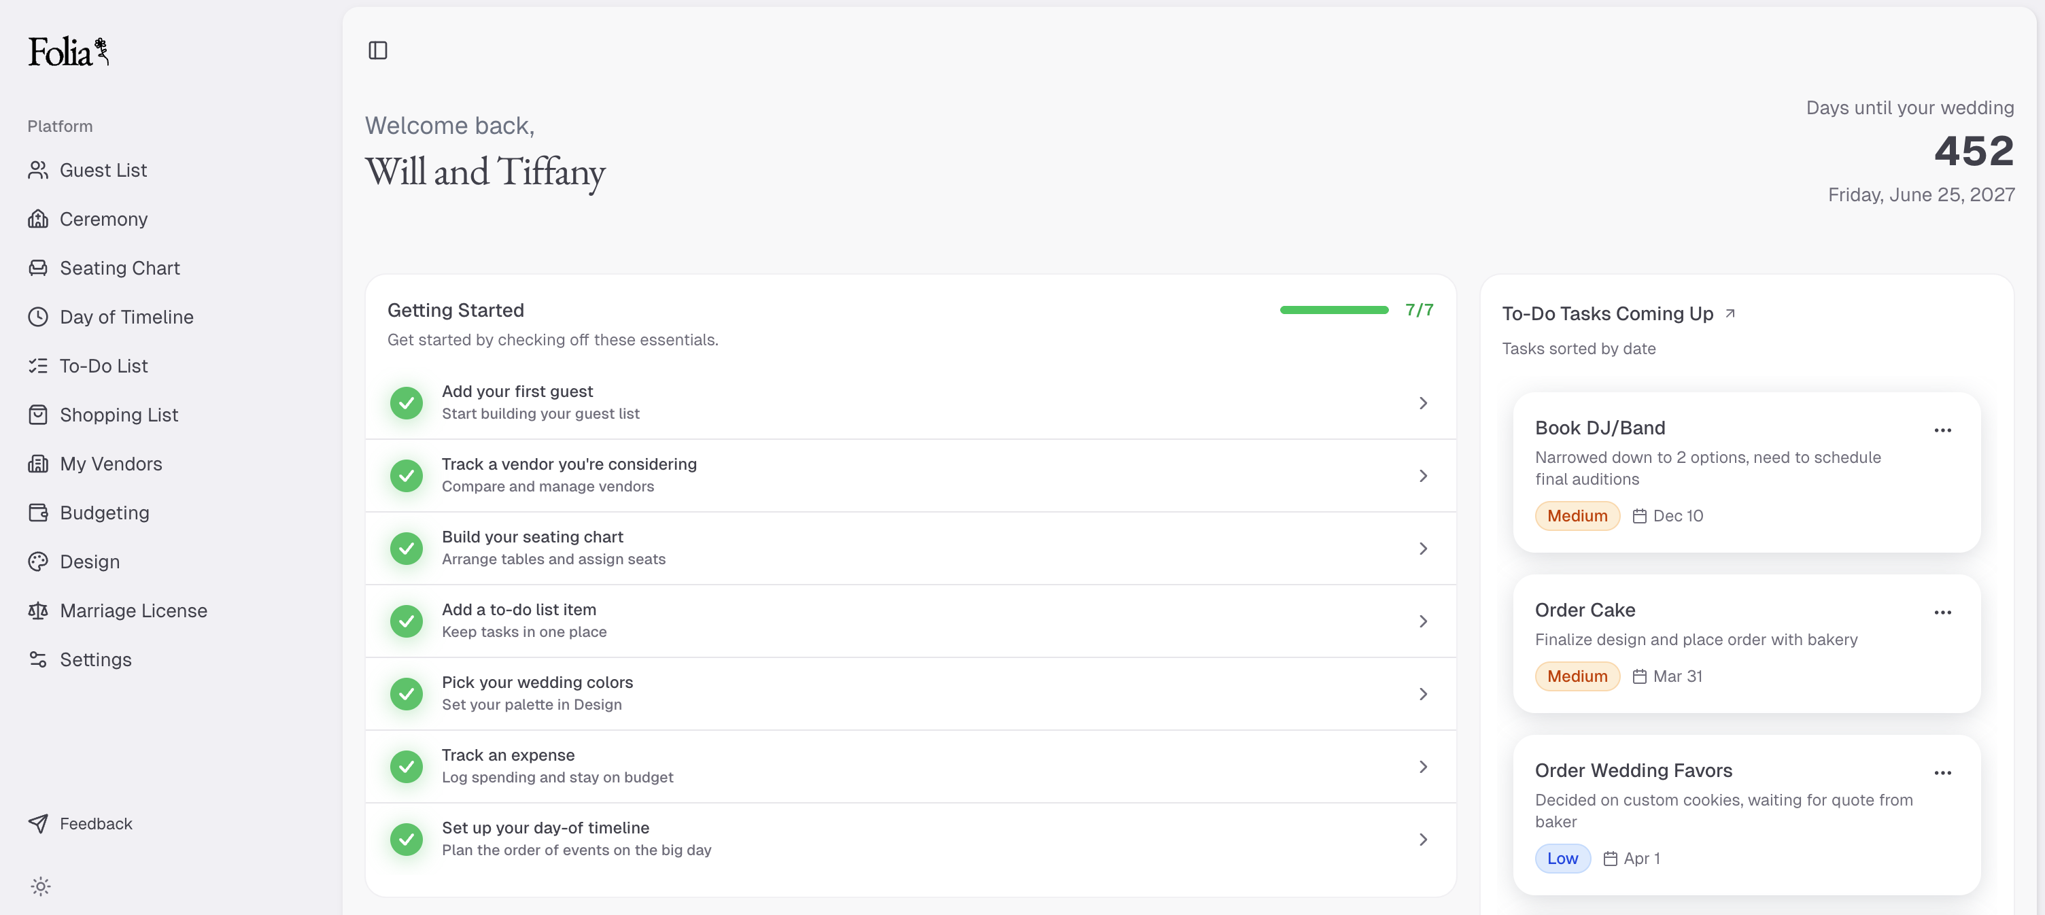Click the Feedback link

pyautogui.click(x=95, y=823)
